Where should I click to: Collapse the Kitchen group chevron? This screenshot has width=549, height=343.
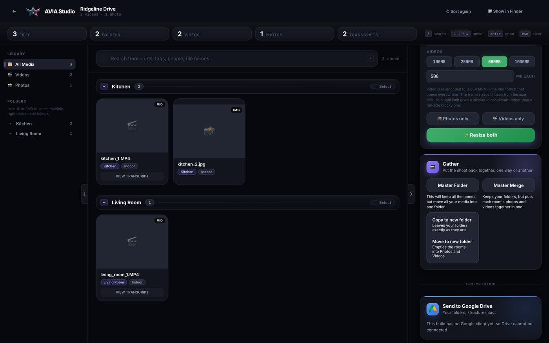point(104,87)
